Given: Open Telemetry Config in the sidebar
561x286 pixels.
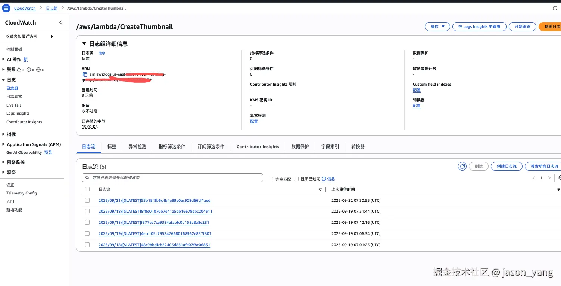Looking at the screenshot, I should 22,193.
